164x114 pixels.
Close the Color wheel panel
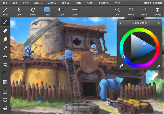[159, 23]
